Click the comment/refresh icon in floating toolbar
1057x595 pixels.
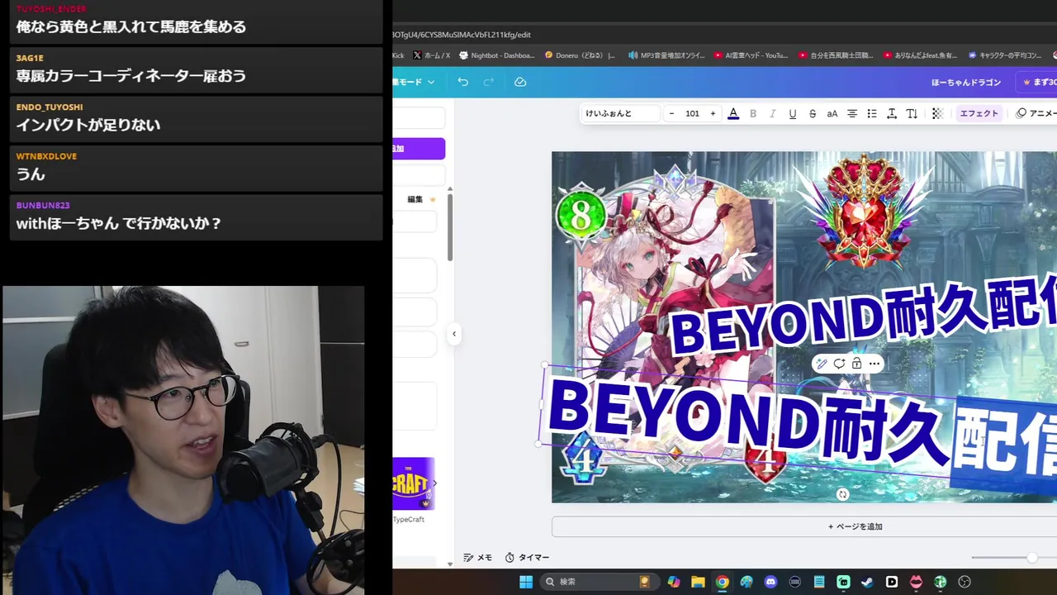[839, 364]
